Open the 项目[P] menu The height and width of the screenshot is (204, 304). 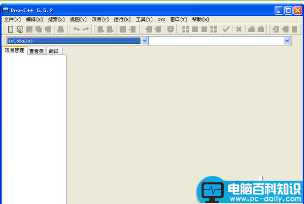pos(100,19)
